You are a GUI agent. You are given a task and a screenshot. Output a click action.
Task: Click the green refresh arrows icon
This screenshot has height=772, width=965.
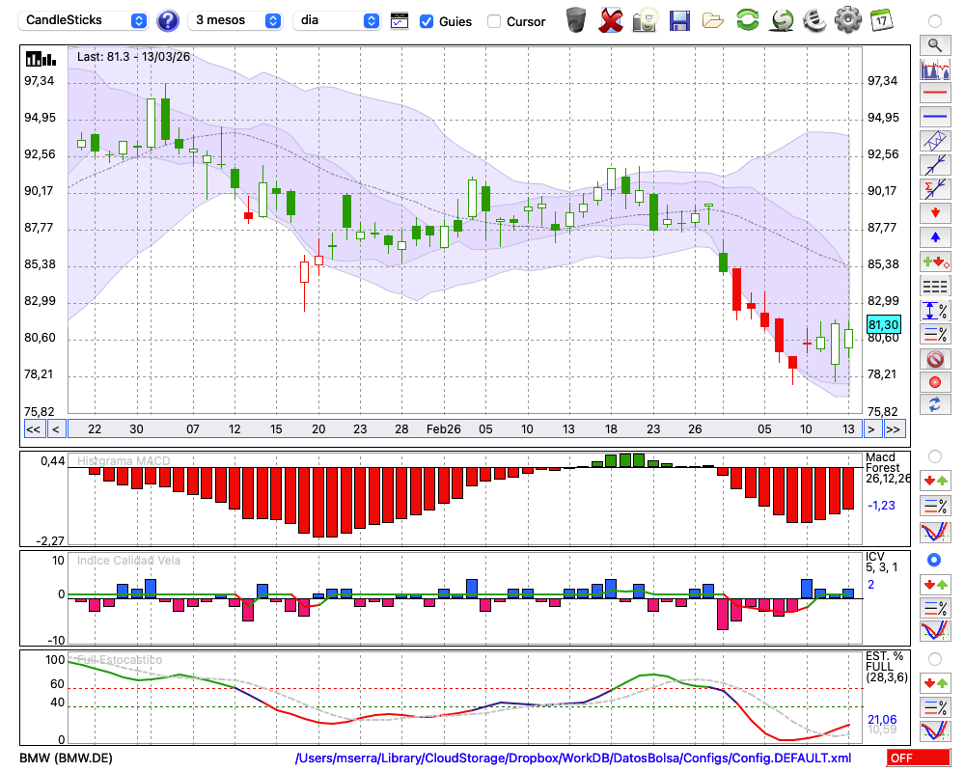pyautogui.click(x=747, y=19)
